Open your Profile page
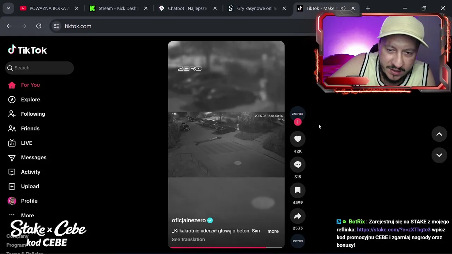Viewport: 452px width, 254px height. (x=23, y=201)
